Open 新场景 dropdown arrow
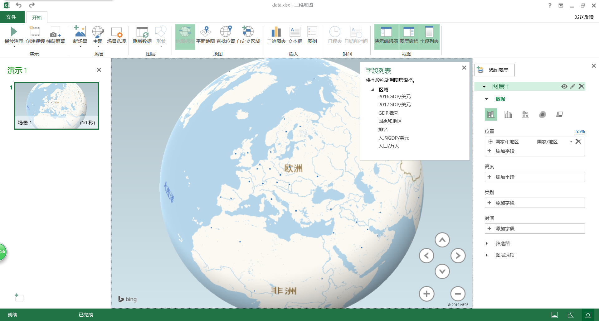 80,46
